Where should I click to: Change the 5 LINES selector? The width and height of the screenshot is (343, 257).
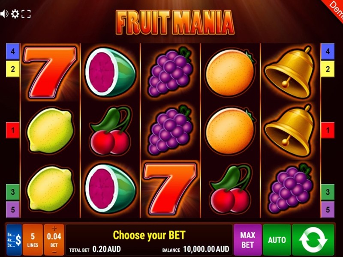tap(33, 240)
